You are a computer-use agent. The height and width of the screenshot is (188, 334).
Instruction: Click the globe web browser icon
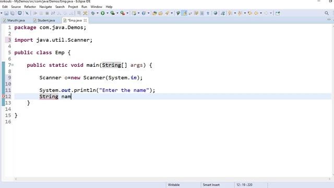point(216,13)
